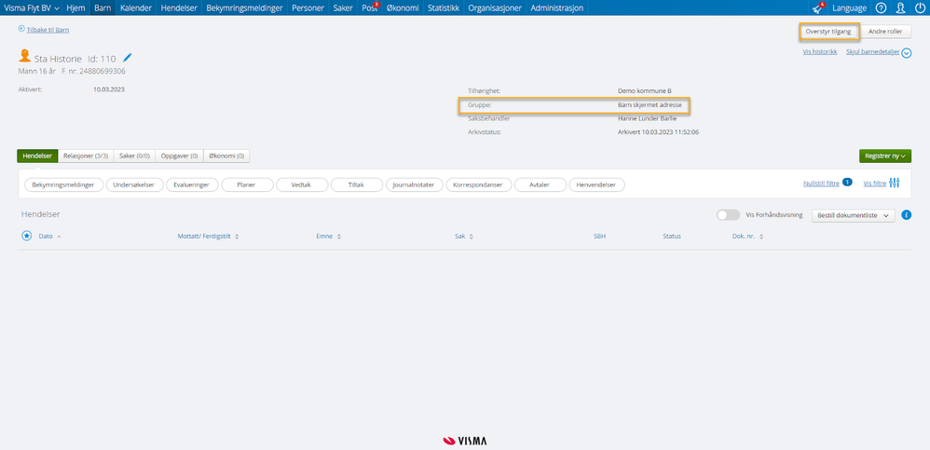The image size is (930, 450).
Task: Sort by the Dato column
Action: [x=49, y=236]
